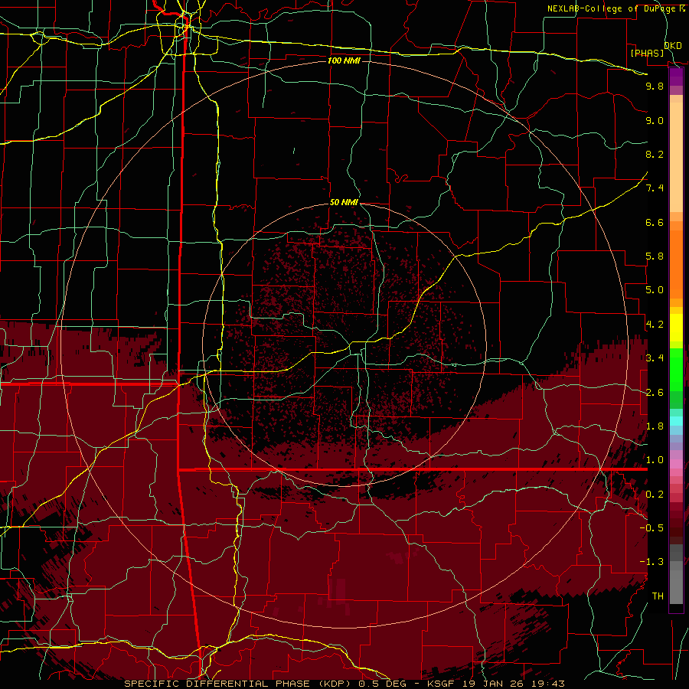689x689 pixels.
Task: Click the 100 NMI range ring label
Action: 344,60
